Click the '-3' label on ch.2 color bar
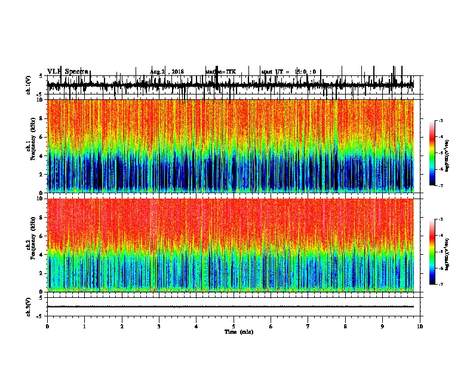The width and height of the screenshot is (473, 366). [x=440, y=219]
